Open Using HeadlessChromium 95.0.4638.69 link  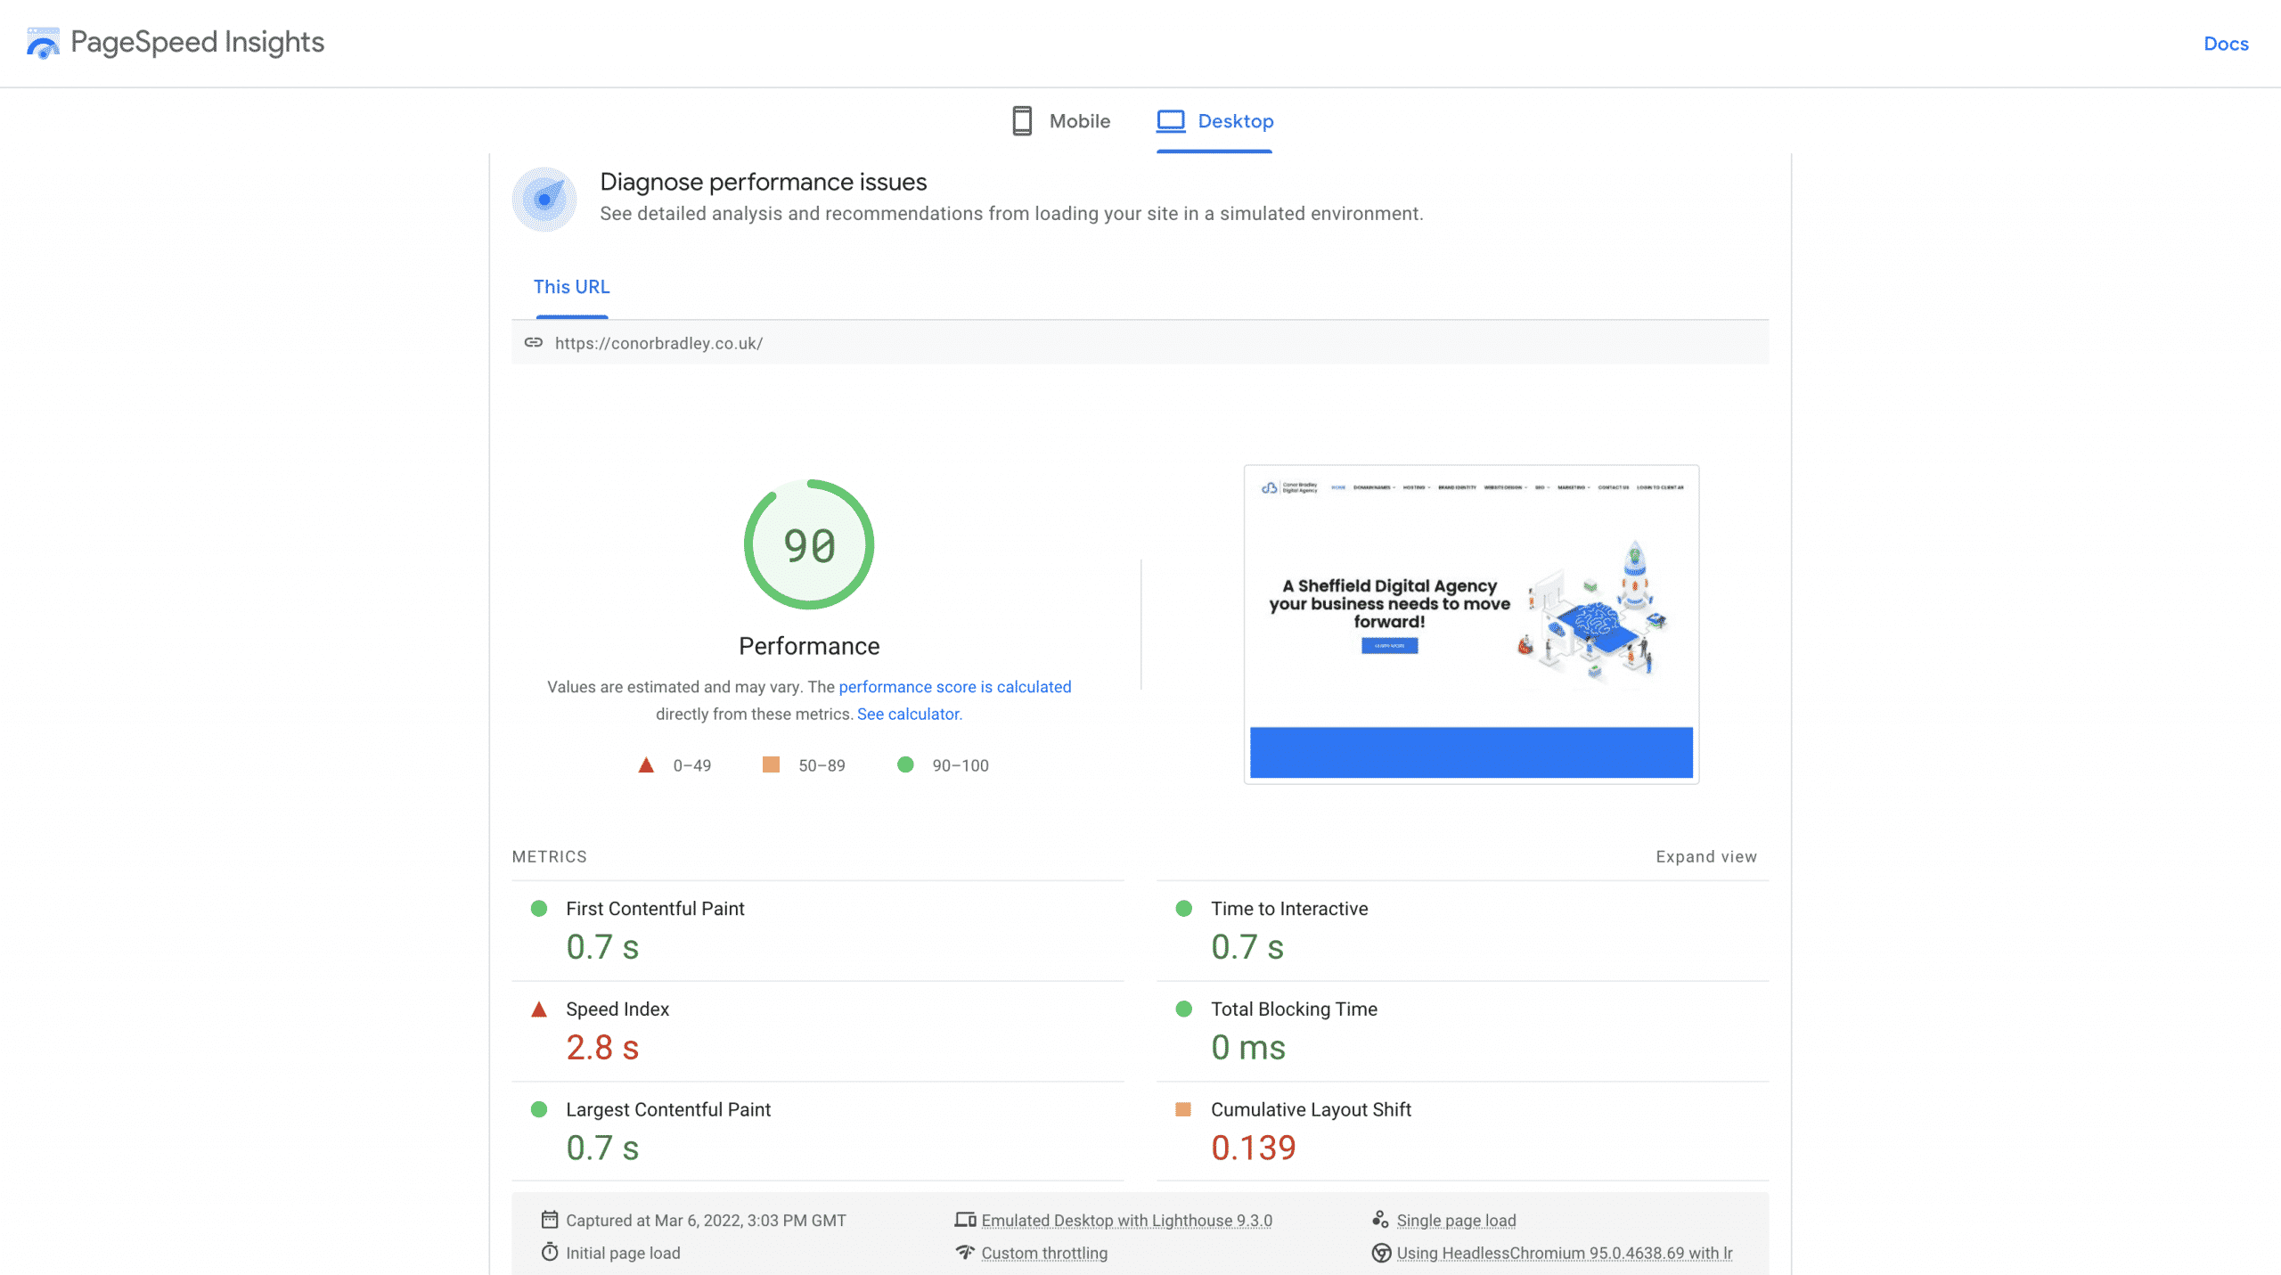(x=1564, y=1253)
